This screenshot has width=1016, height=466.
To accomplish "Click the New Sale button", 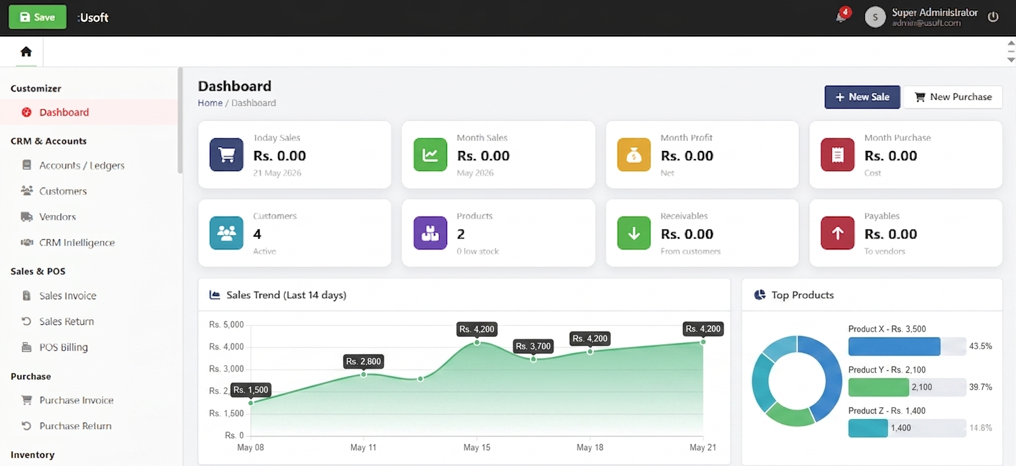I will [862, 97].
